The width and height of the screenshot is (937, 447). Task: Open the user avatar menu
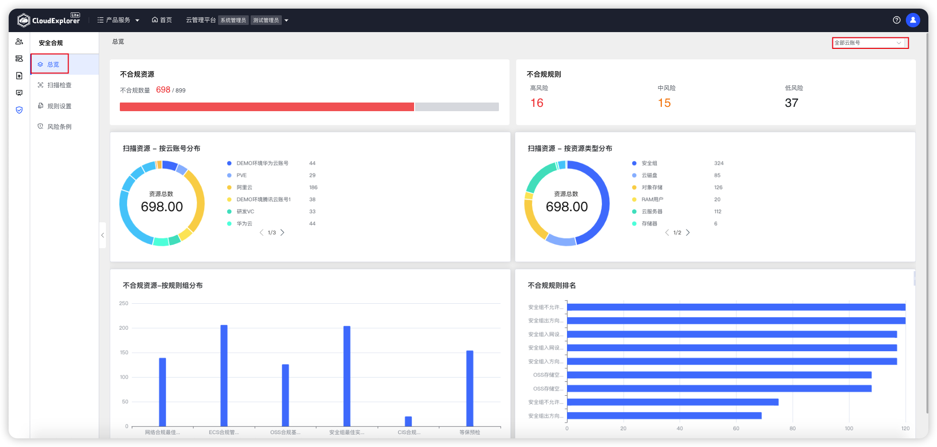click(x=913, y=20)
